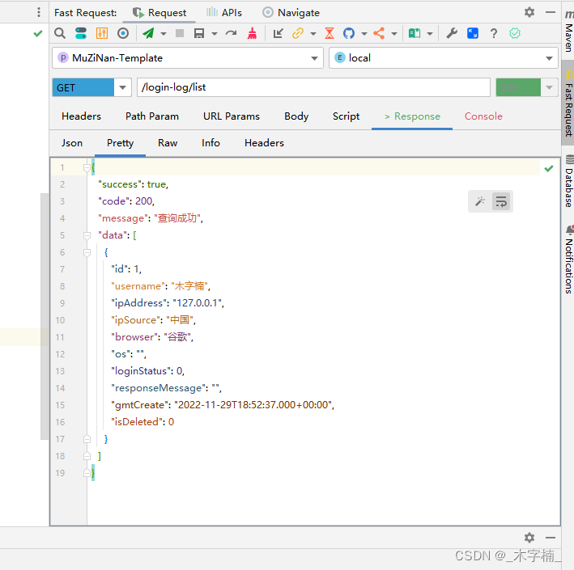Open the Notifications side tool window
The image size is (574, 570).
tap(568, 259)
